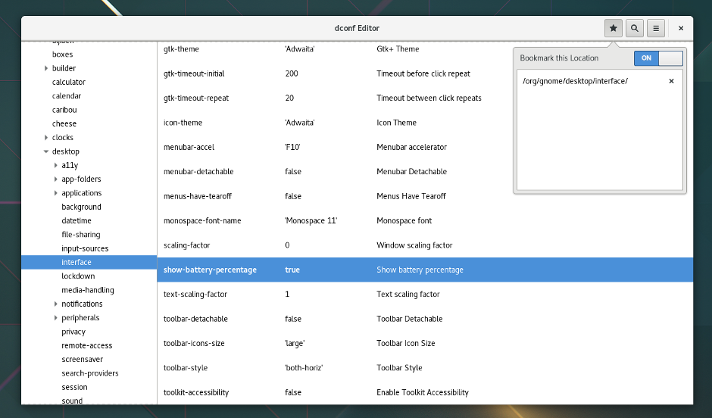Close the dconf Editor window
Image resolution: width=712 pixels, height=418 pixels.
click(x=681, y=28)
